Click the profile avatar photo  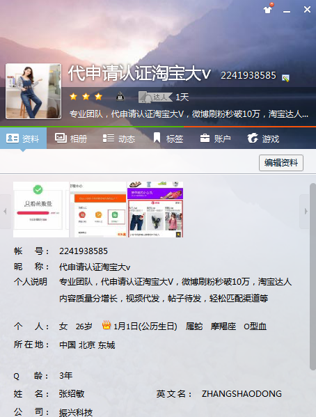tap(33, 91)
